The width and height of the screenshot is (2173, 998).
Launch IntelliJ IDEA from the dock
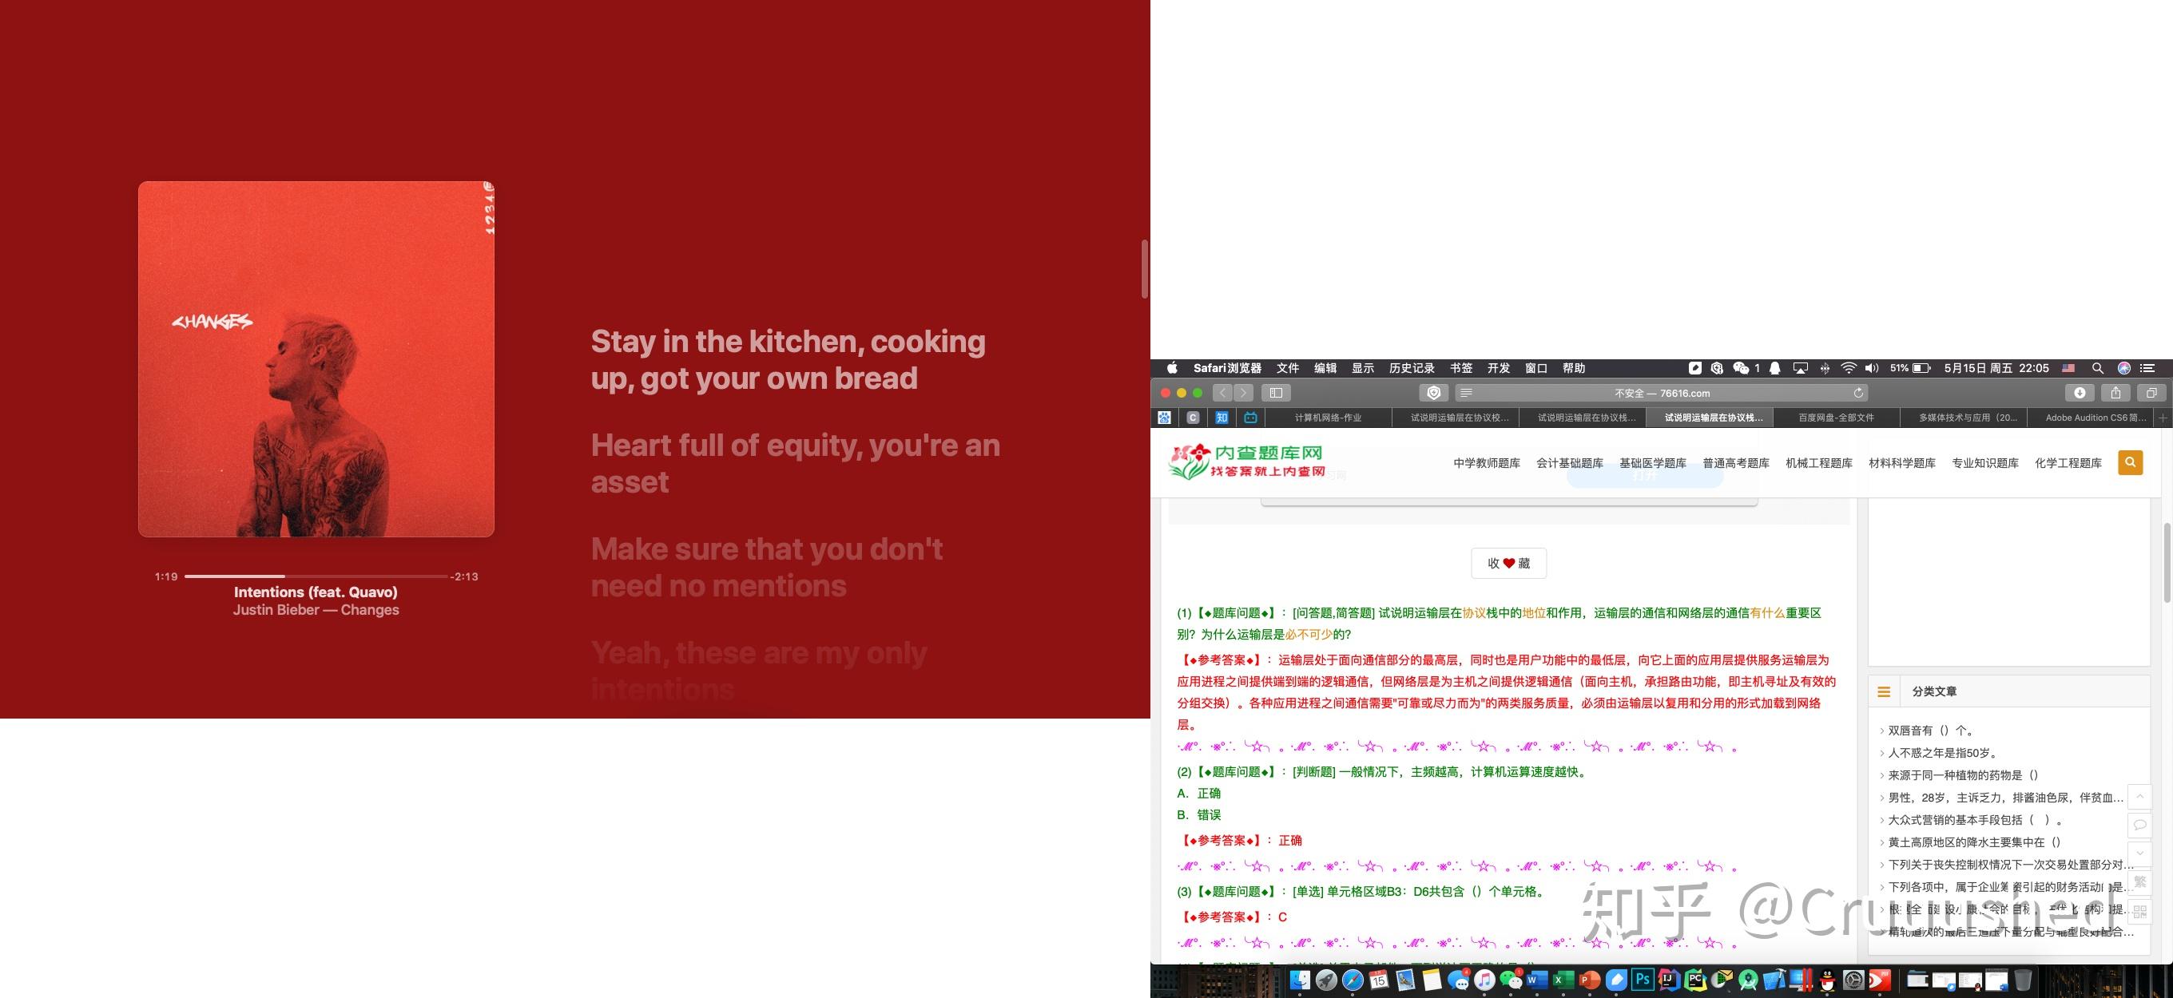(x=1669, y=980)
